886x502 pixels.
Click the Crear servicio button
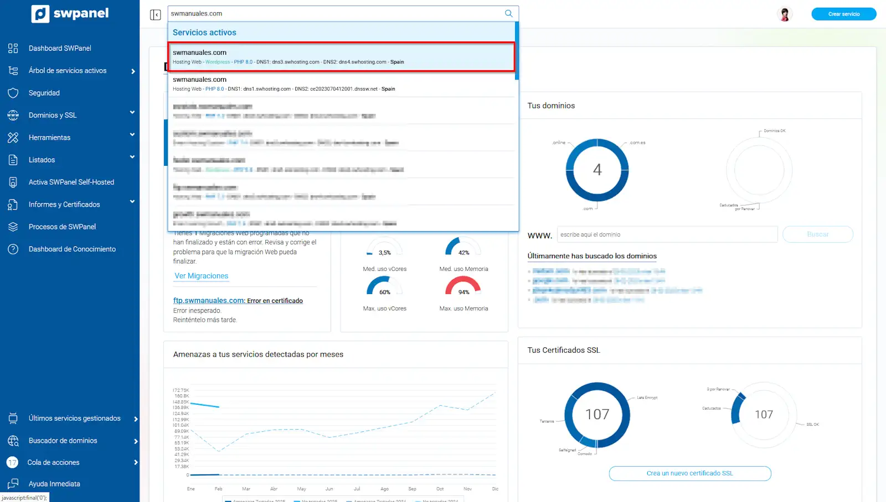843,14
